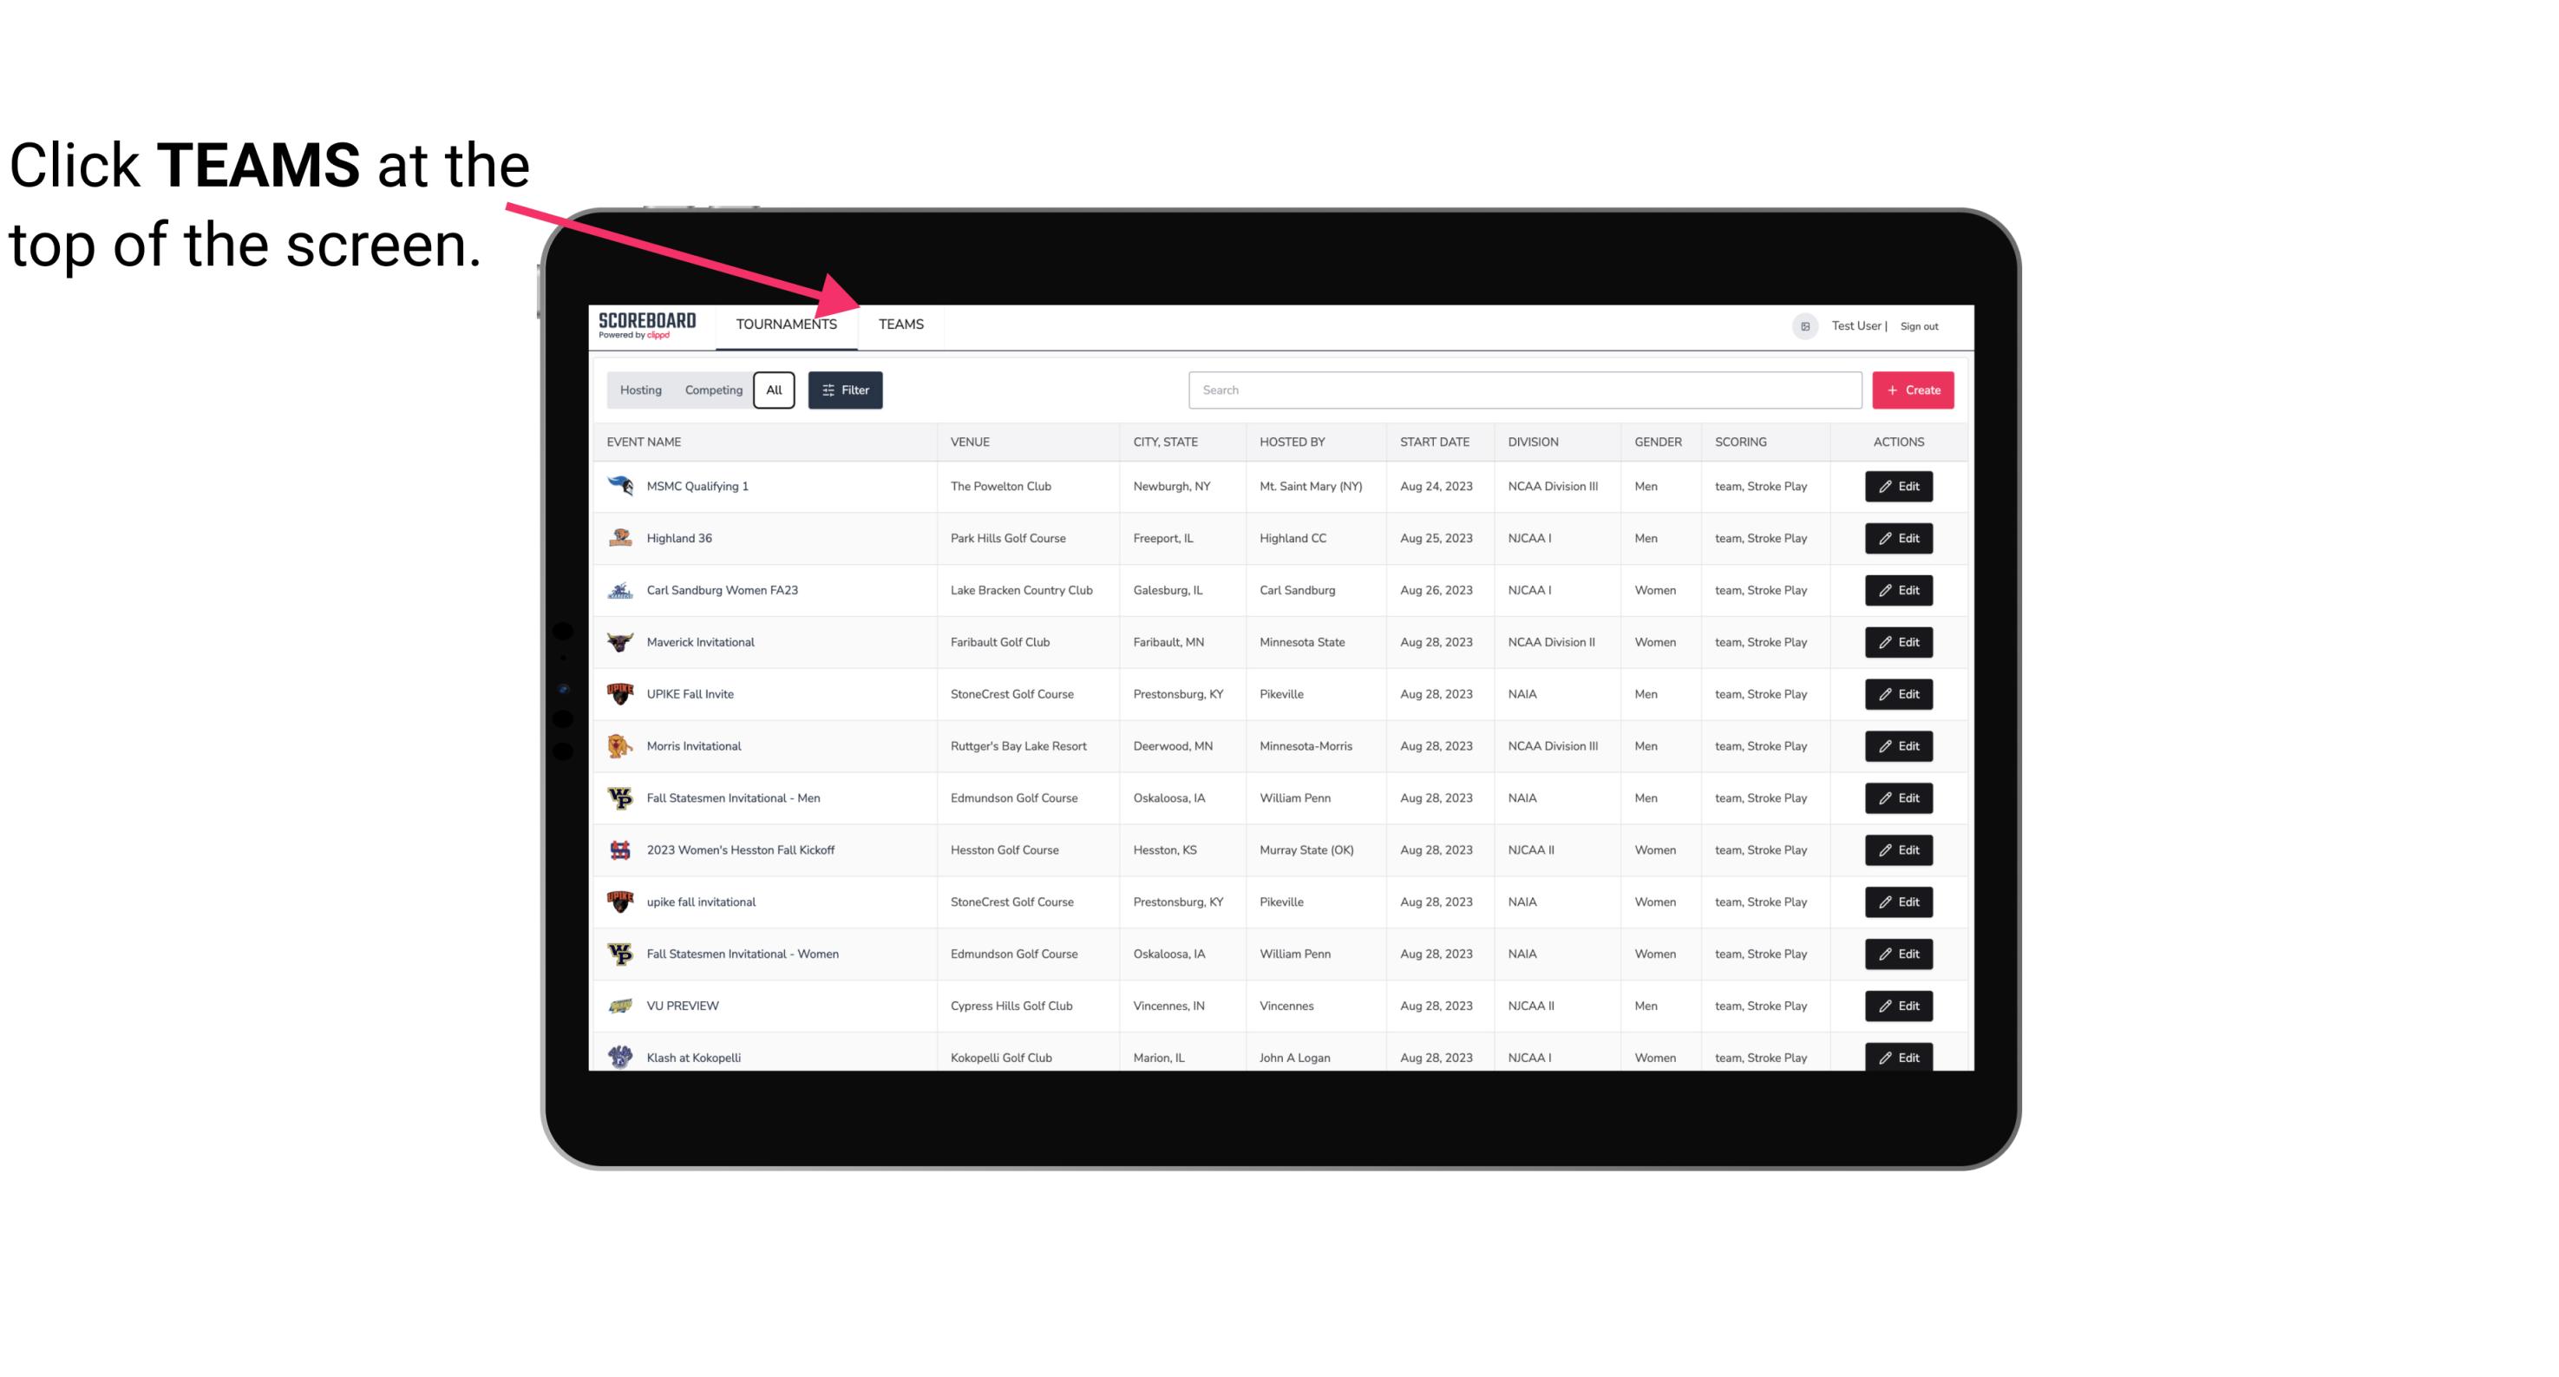Toggle the All filter button
Viewport: 2559px width, 1377px height.
click(x=773, y=390)
